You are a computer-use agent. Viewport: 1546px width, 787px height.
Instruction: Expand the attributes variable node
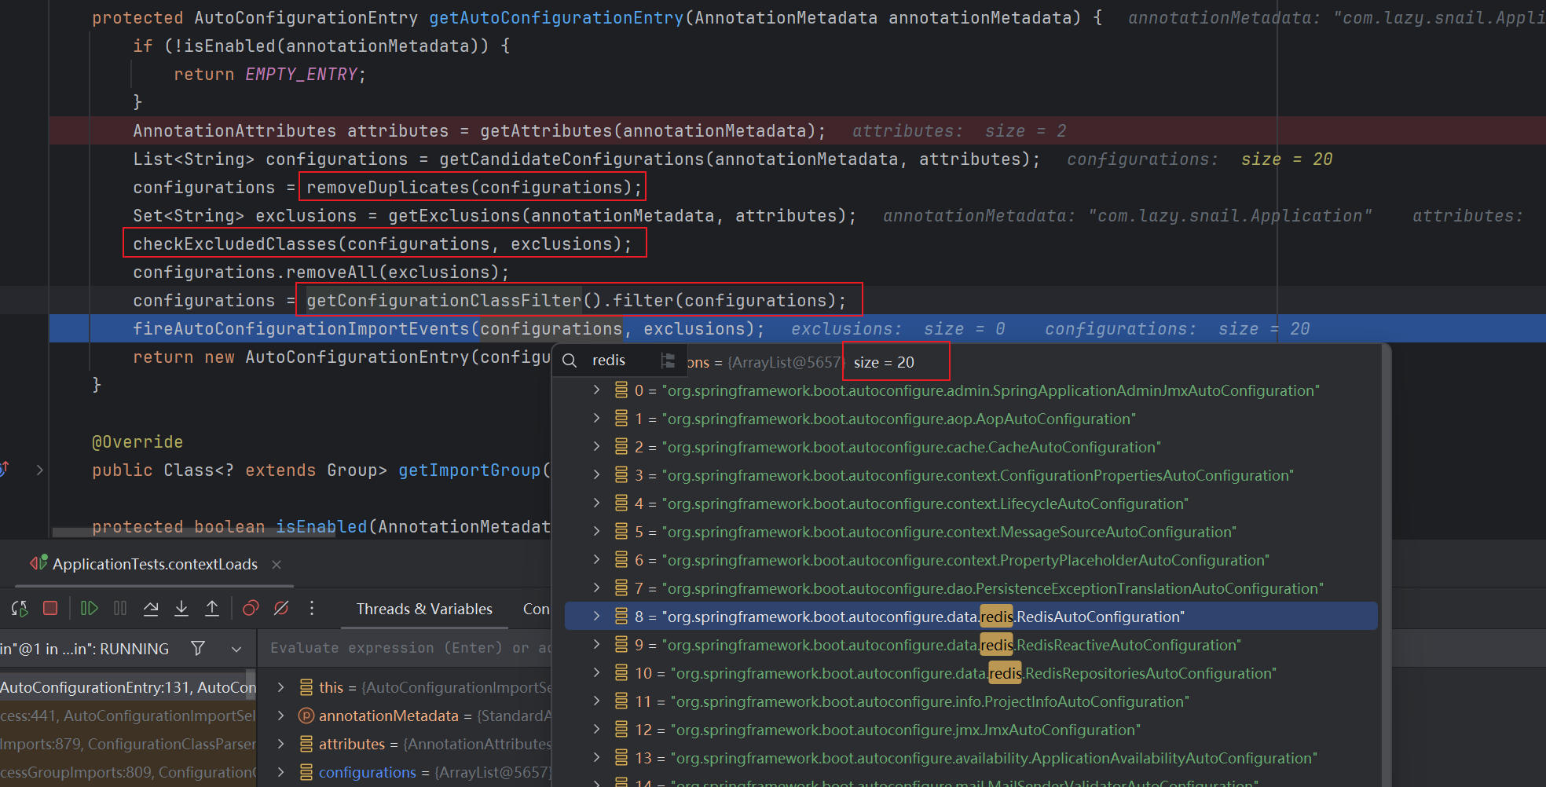tap(280, 744)
